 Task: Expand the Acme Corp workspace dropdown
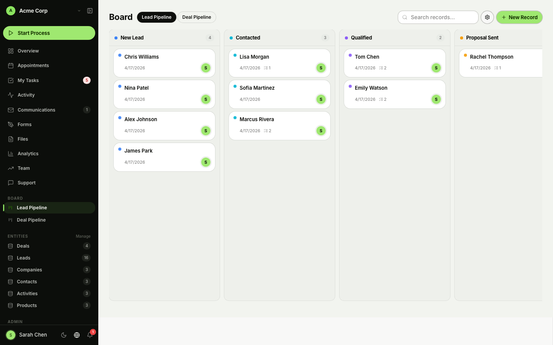[x=79, y=11]
